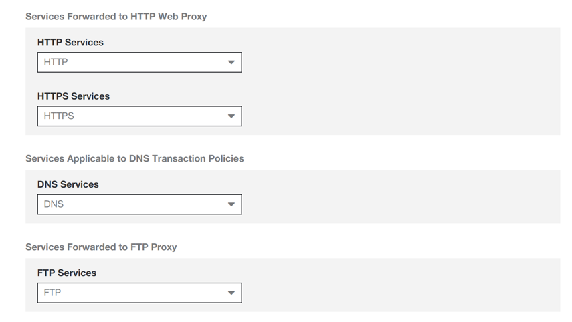572x322 pixels.
Task: Open the DNS Services combo box
Action: pos(139,204)
